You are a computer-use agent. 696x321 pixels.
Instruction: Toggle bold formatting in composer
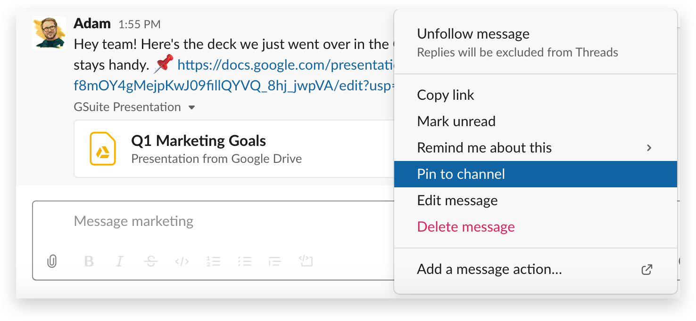pyautogui.click(x=89, y=261)
